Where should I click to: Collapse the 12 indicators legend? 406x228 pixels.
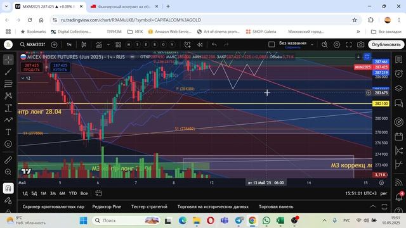25,78
